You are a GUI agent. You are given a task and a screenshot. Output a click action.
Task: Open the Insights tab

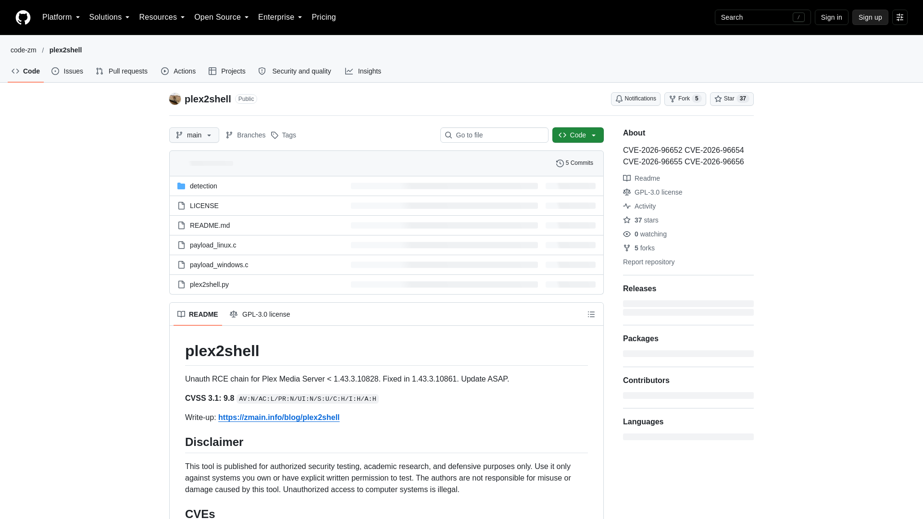(363, 71)
